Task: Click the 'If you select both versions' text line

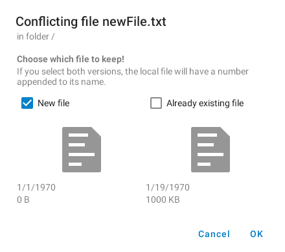Action: 133,71
